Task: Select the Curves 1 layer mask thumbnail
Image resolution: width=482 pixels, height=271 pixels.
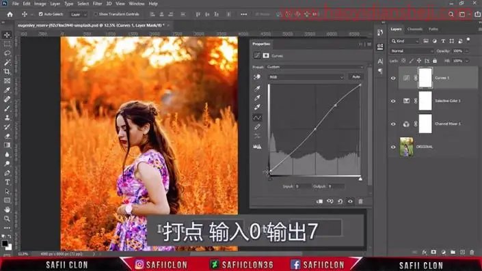Action: click(x=425, y=78)
